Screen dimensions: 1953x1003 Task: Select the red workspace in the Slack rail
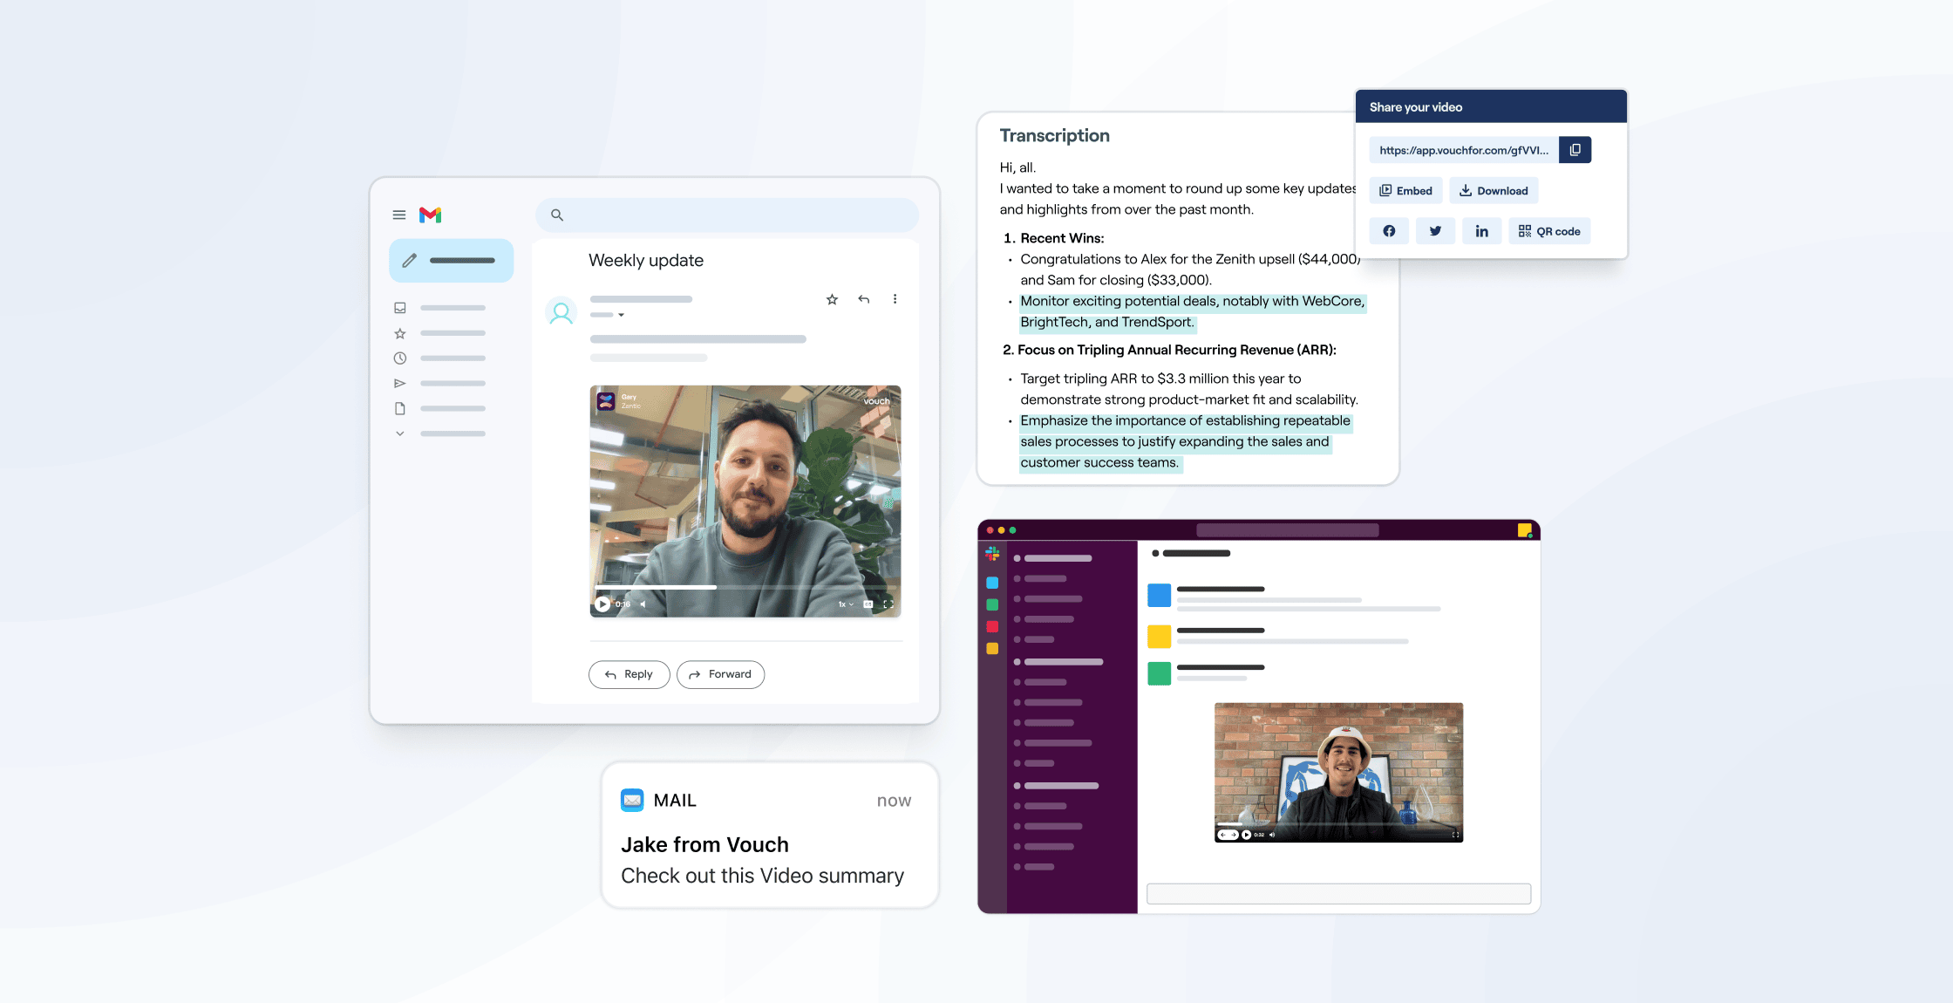pyautogui.click(x=992, y=626)
